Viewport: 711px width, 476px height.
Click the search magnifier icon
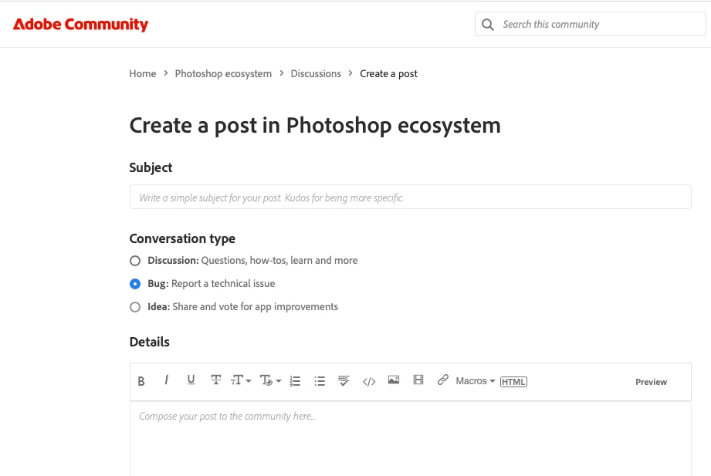[487, 25]
